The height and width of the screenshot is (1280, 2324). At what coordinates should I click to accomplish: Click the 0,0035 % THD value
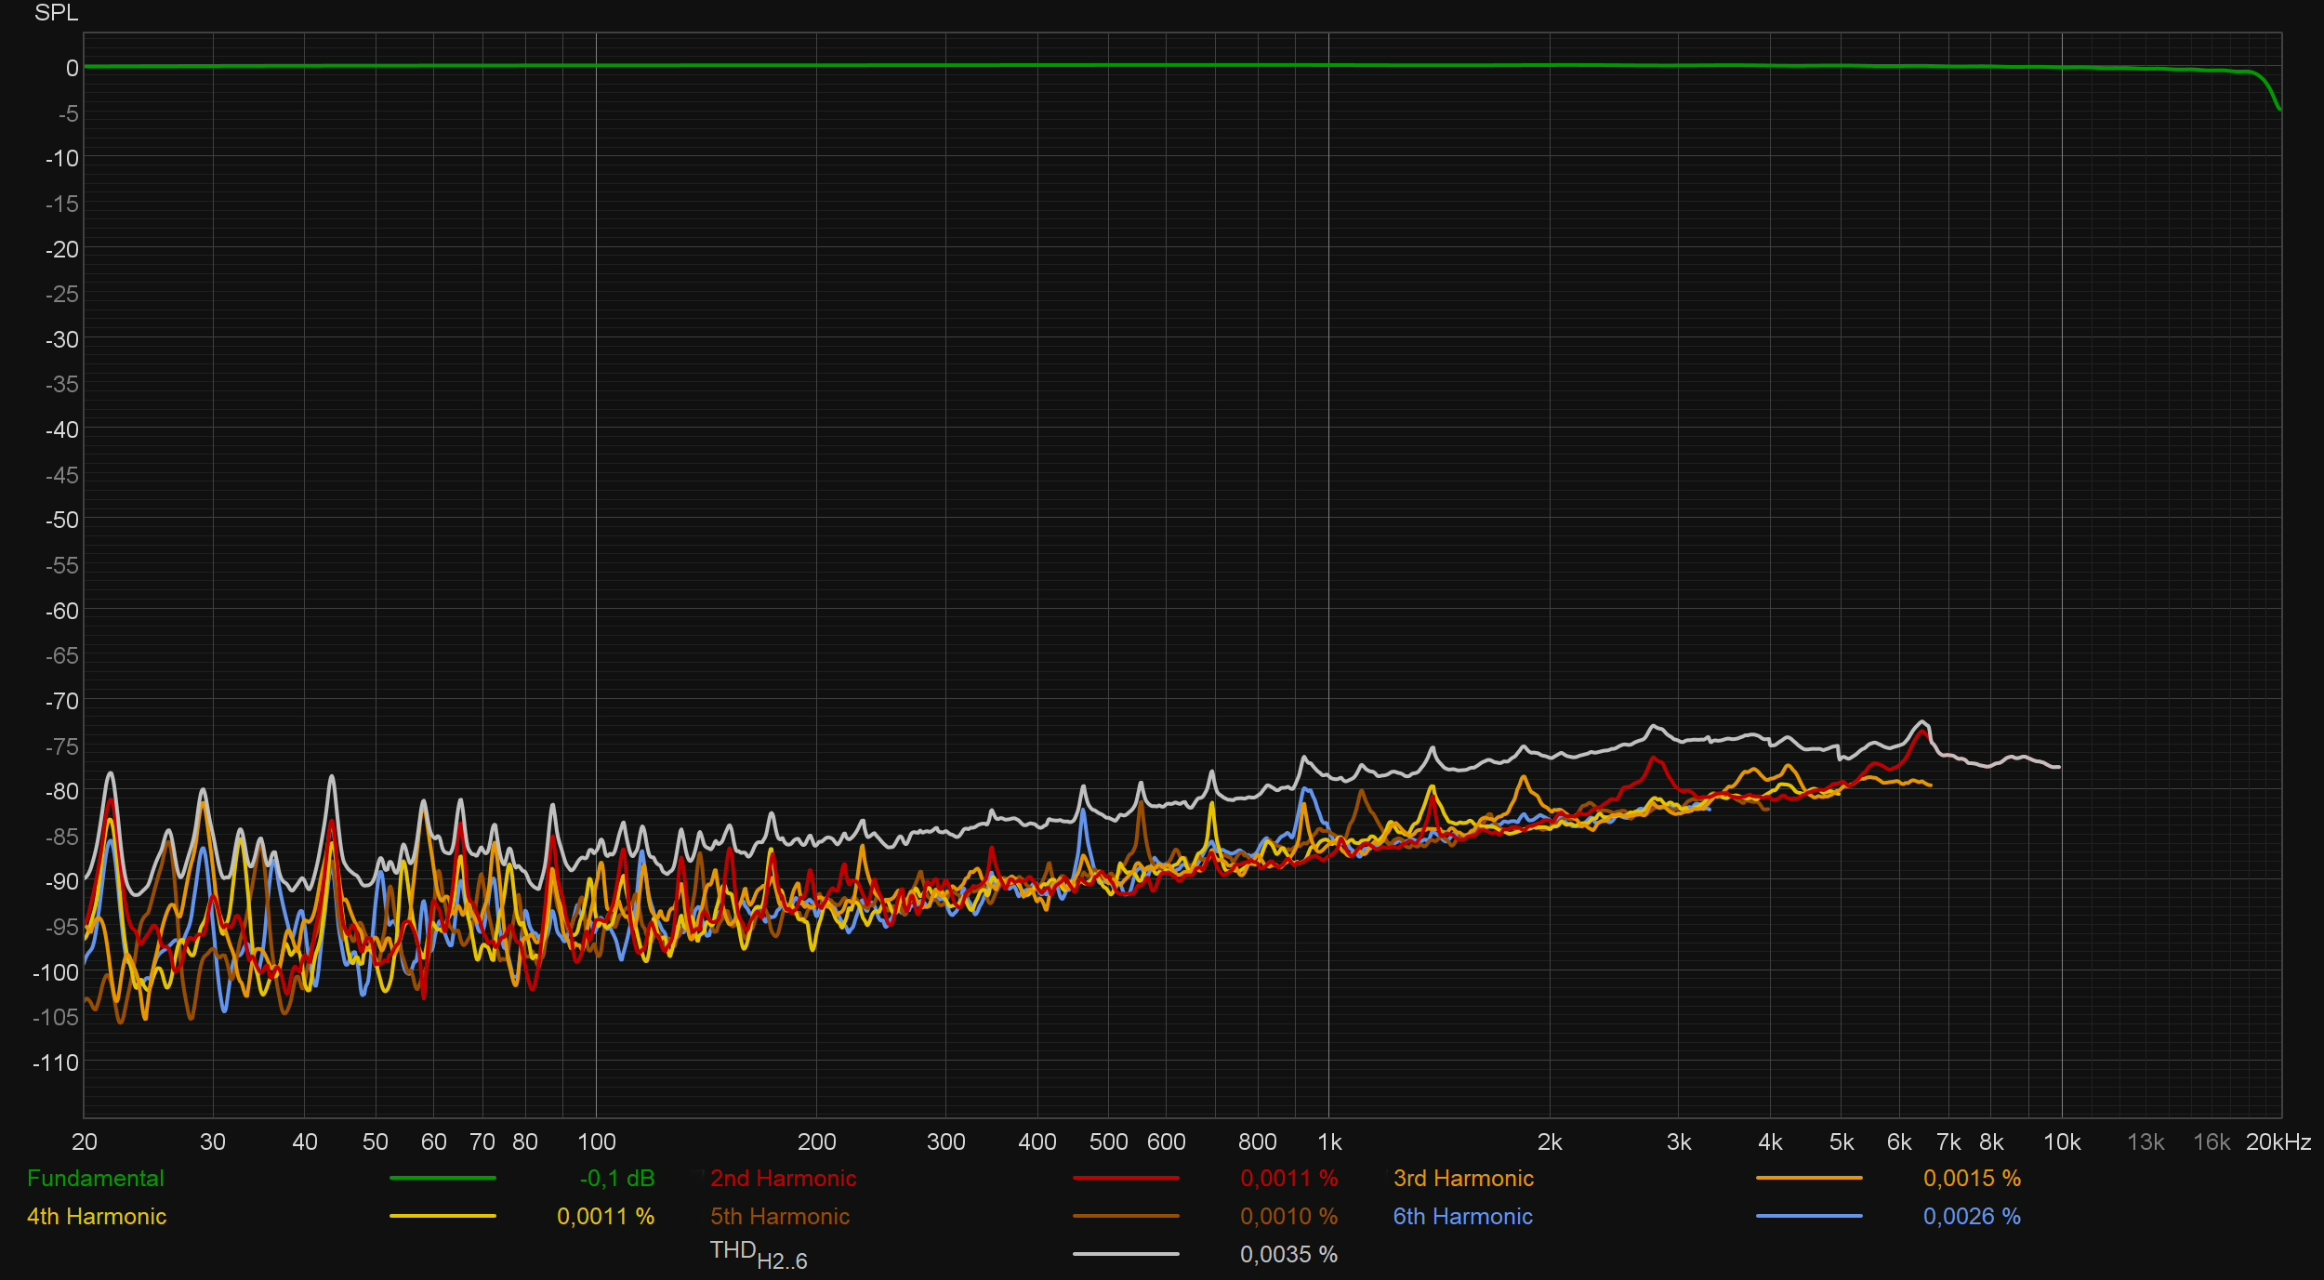pos(1288,1254)
